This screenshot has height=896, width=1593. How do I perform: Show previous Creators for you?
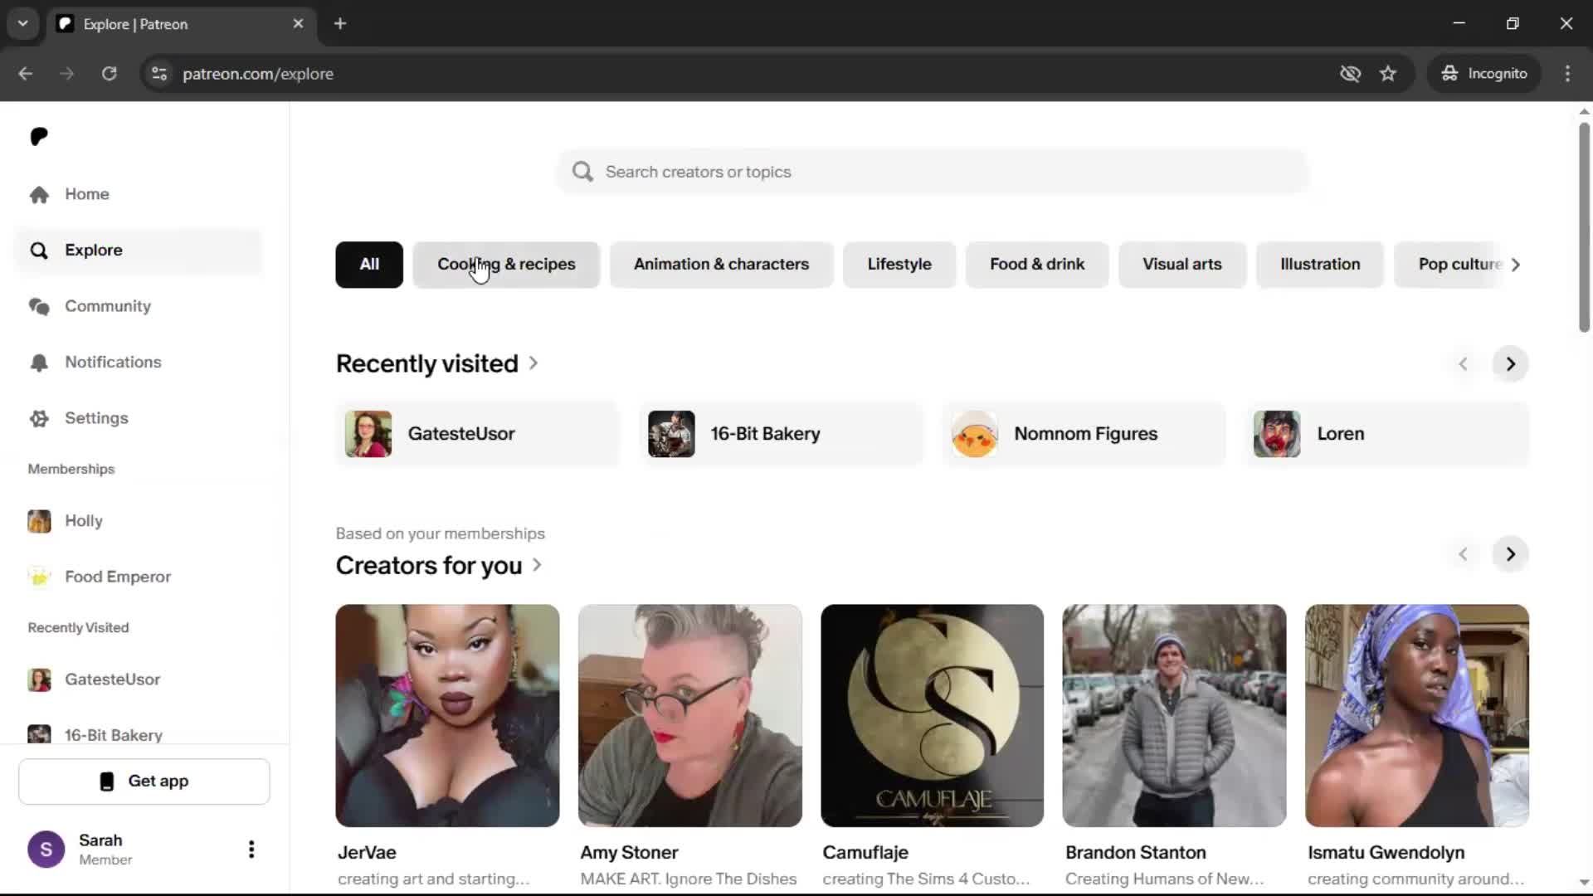coord(1464,554)
